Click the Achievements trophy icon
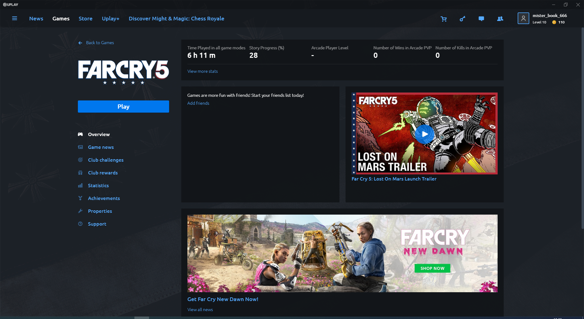 (x=80, y=198)
